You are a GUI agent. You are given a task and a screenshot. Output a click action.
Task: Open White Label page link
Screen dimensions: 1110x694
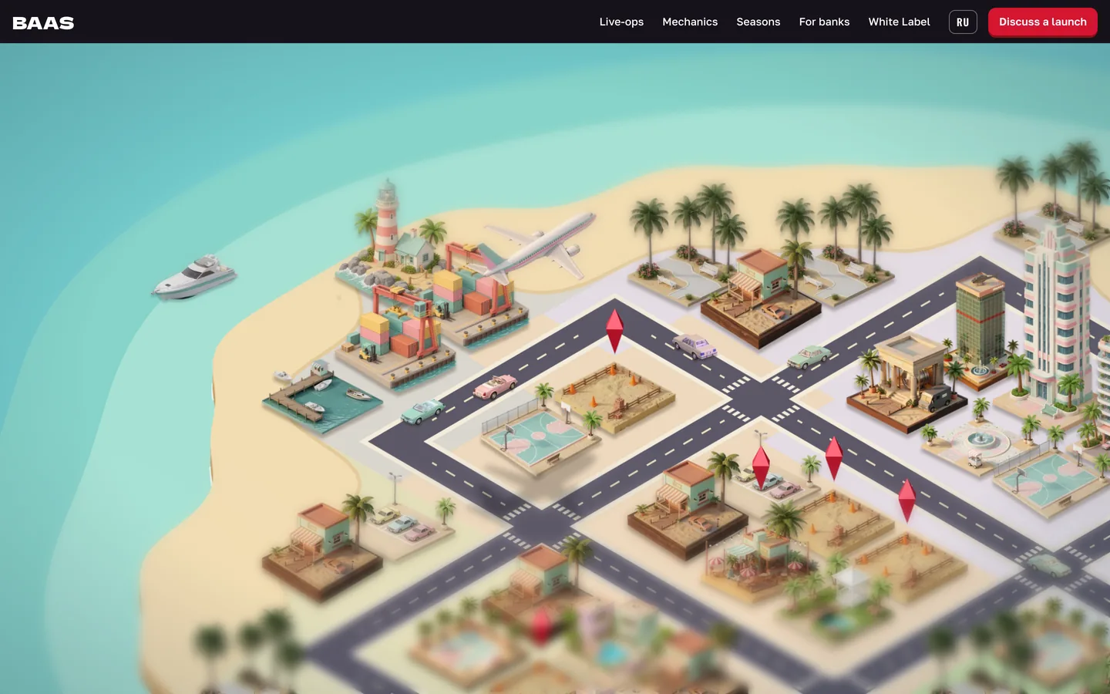(x=899, y=22)
